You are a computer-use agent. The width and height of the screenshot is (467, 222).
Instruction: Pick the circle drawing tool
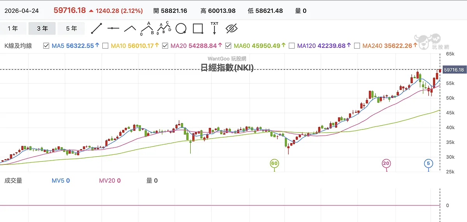click(x=181, y=29)
